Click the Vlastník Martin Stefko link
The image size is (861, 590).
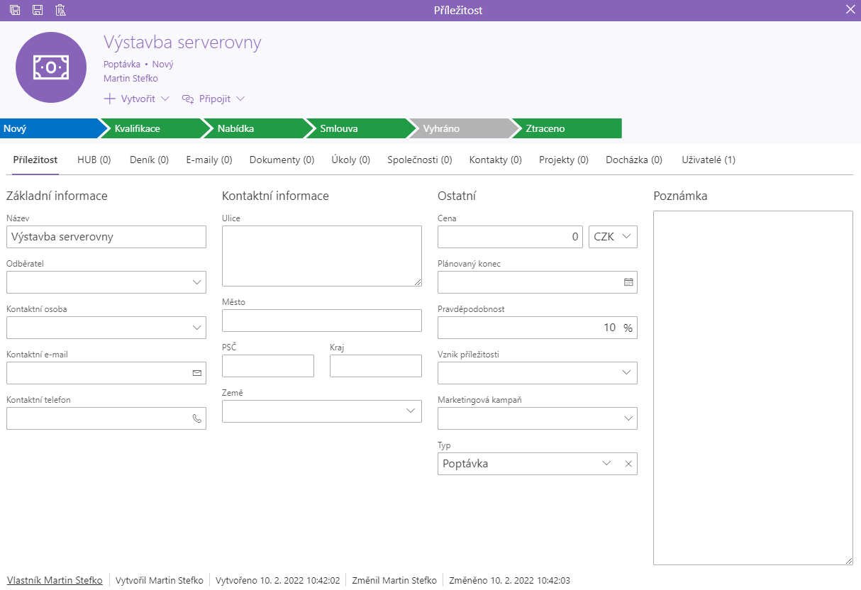(55, 580)
